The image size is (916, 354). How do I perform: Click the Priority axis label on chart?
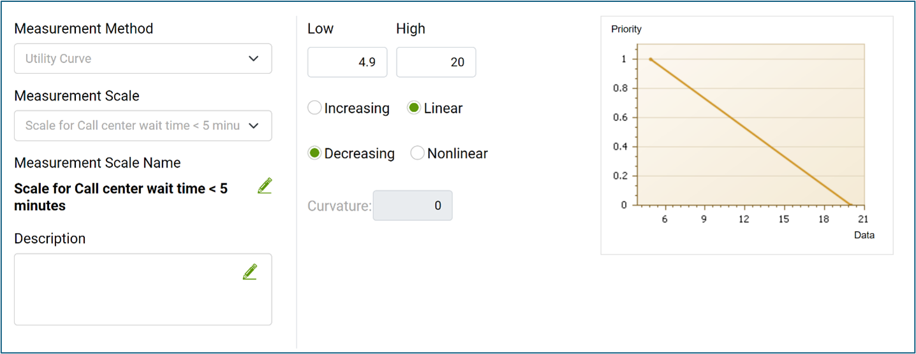(x=626, y=29)
